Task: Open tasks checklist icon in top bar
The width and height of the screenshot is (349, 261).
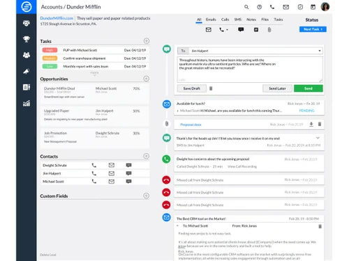Action: [300, 7]
